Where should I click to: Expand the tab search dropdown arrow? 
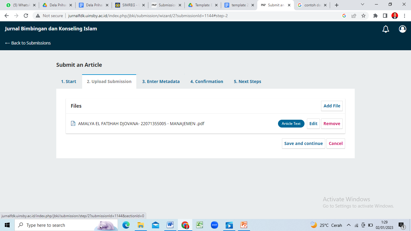point(362,5)
